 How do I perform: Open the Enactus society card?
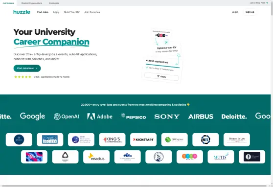click(96, 157)
